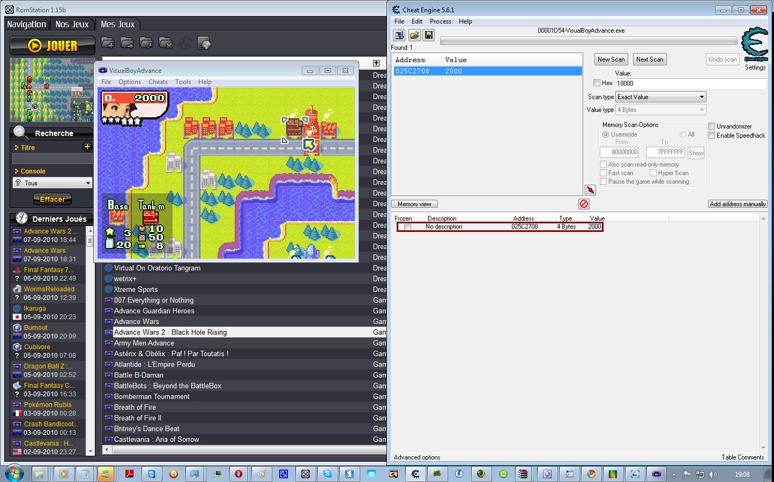Click the VisualBoyAdvance taskbar icon
Viewport: 774px width, 482px height.
point(657,474)
